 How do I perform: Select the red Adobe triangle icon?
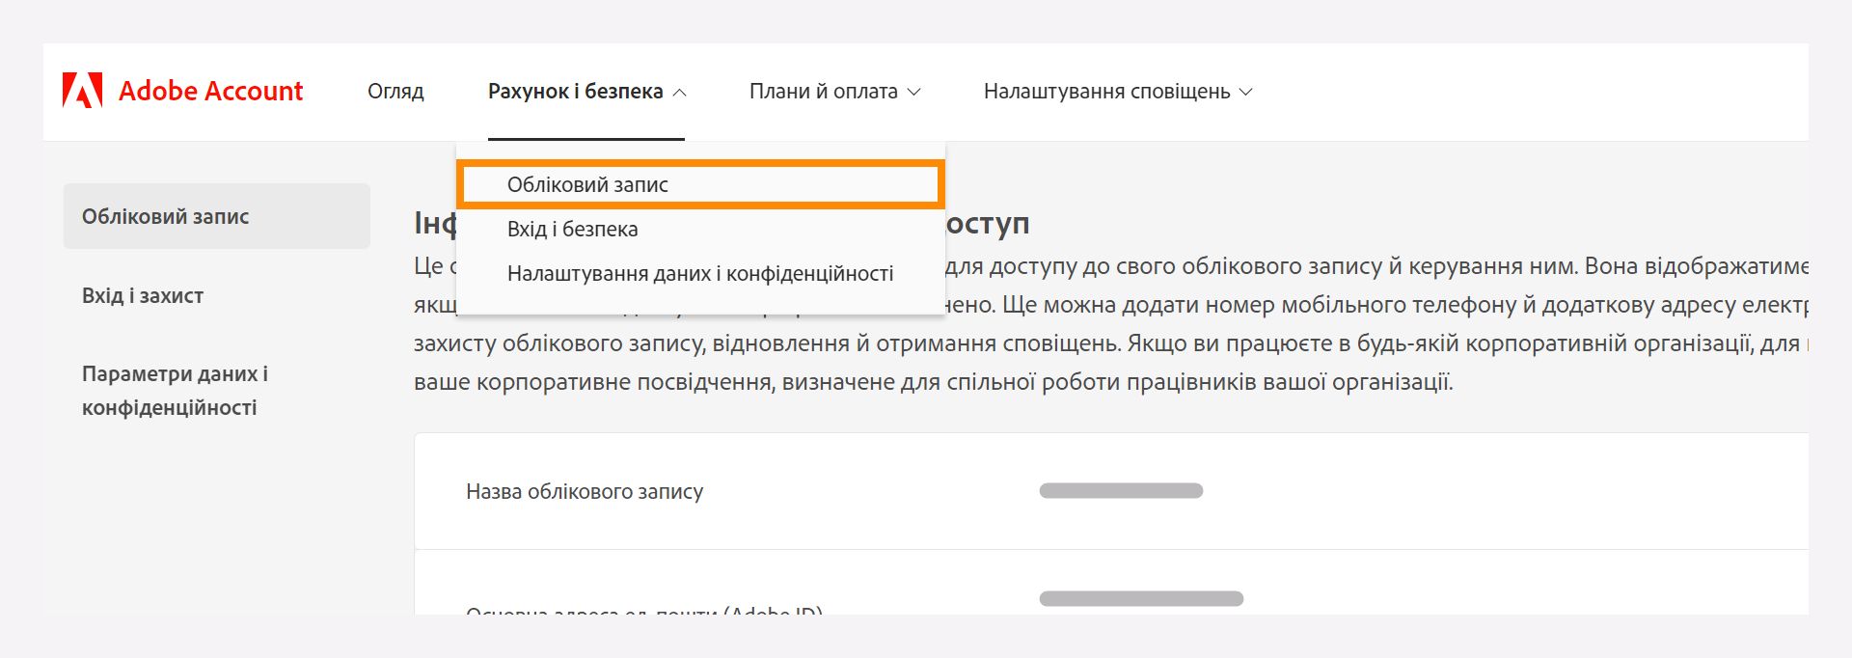tap(83, 91)
